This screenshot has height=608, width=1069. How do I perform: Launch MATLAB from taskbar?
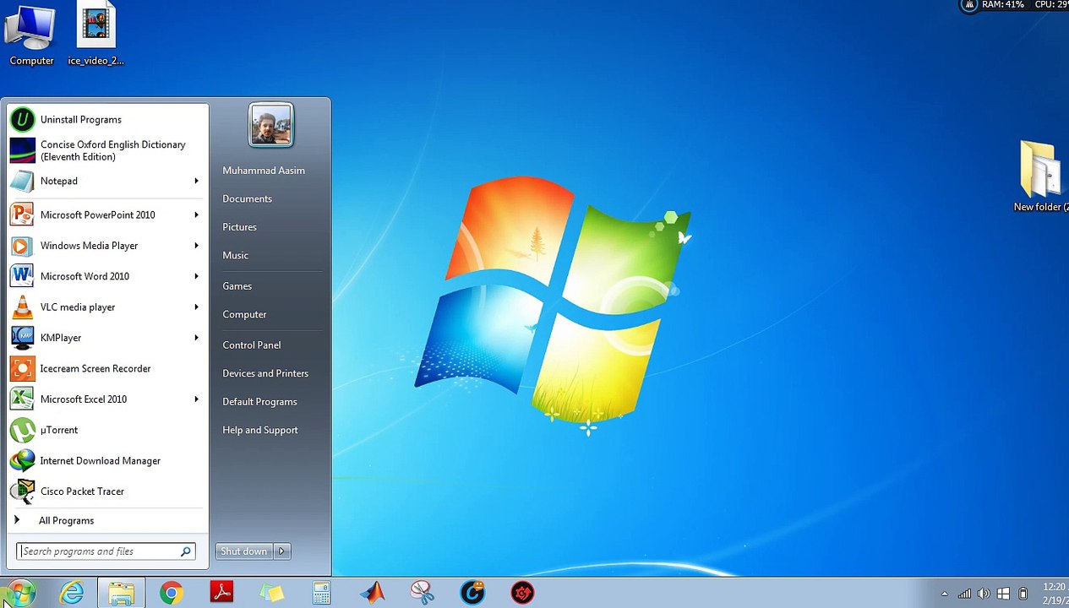[372, 594]
